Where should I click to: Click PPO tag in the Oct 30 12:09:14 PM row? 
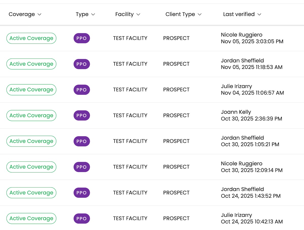click(x=82, y=167)
